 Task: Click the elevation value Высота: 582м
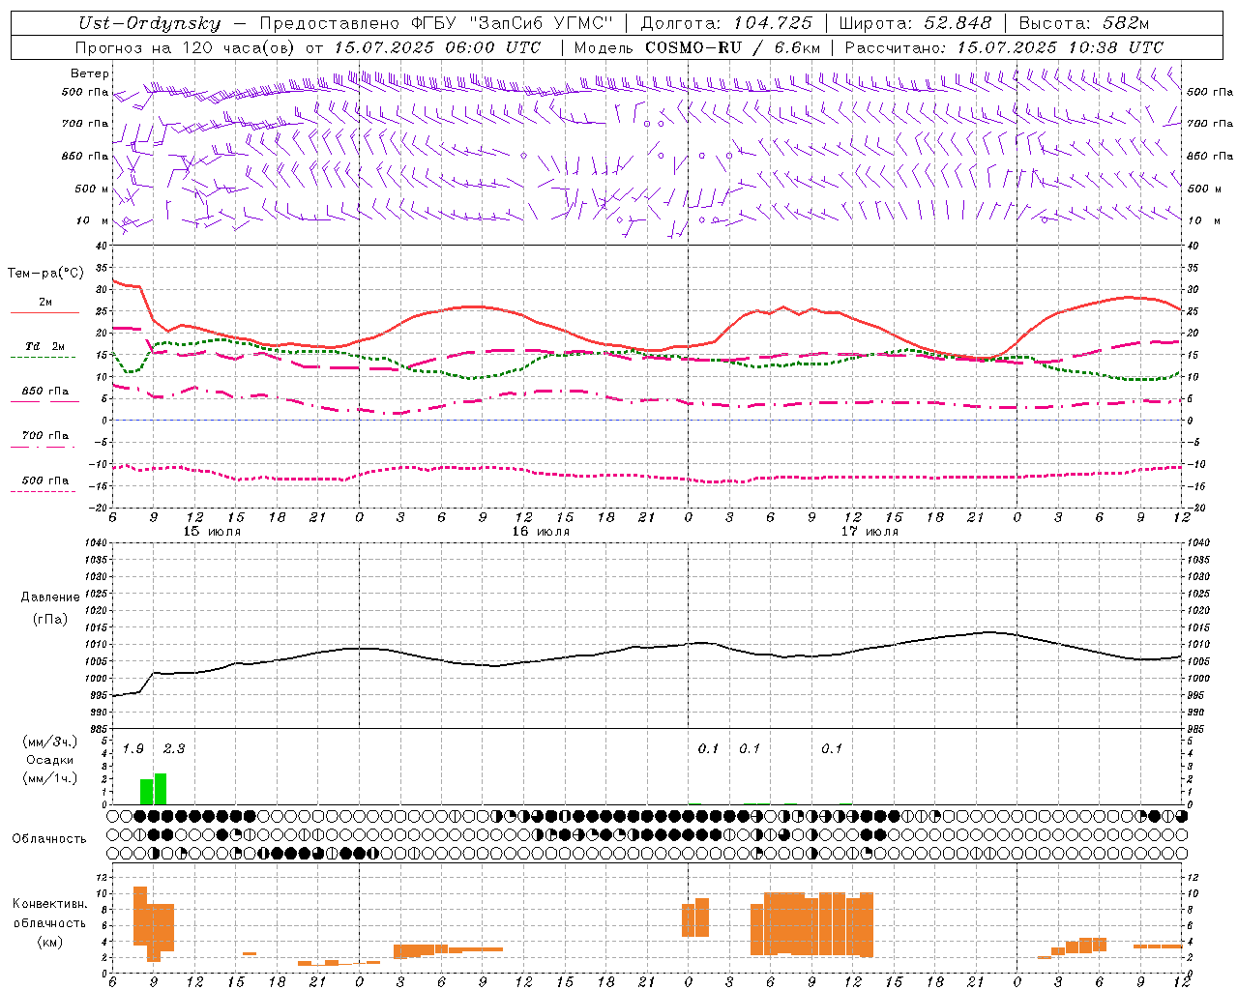pos(1084,23)
